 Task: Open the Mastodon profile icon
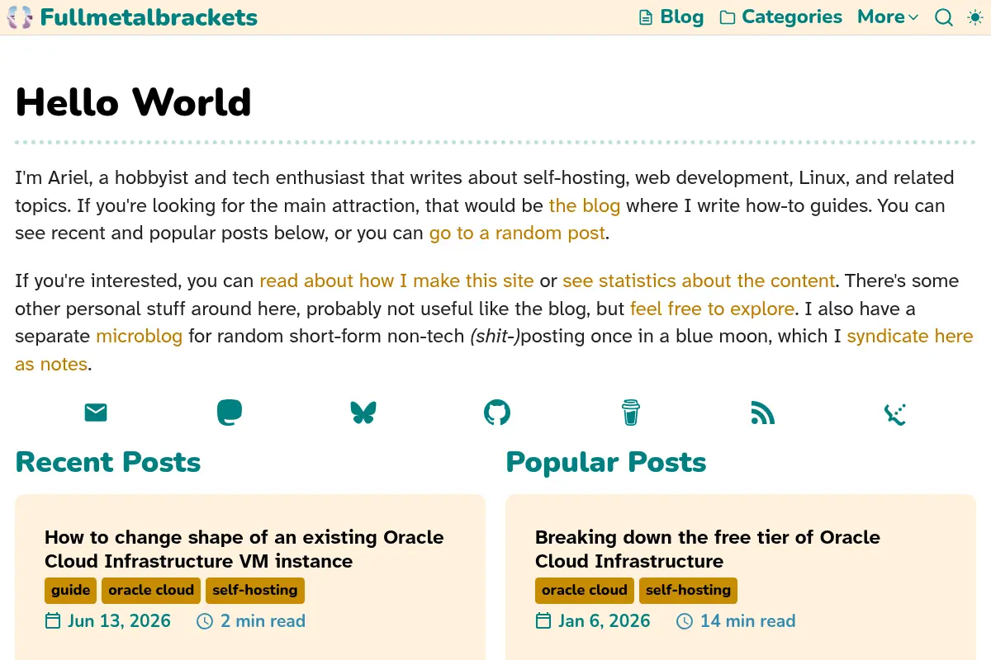click(x=230, y=412)
